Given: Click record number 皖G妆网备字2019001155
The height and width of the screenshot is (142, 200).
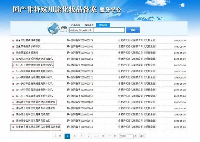Looking at the screenshot, I should tap(80, 127).
